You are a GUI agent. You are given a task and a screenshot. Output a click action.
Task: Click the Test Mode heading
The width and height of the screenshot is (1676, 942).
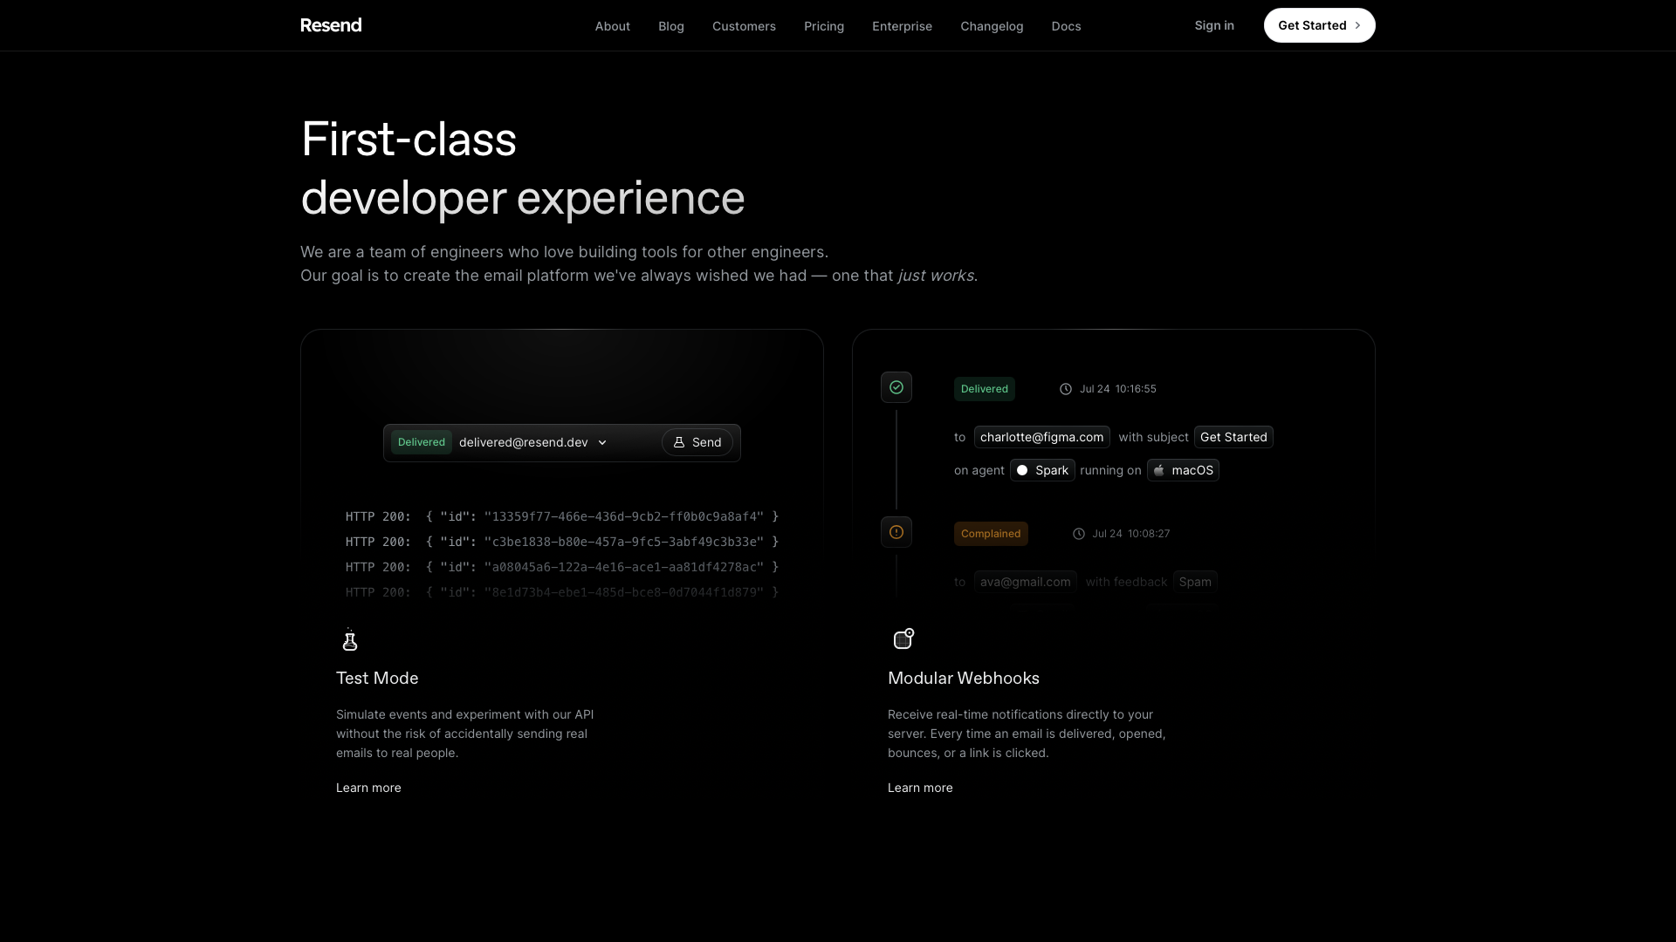point(377,679)
